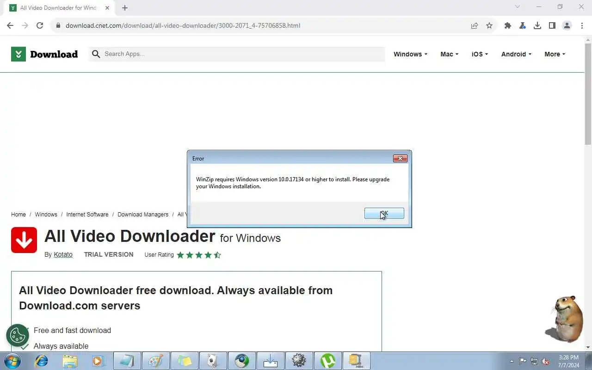Click the scrollbar down arrow
This screenshot has height=370, width=592.
click(588, 347)
